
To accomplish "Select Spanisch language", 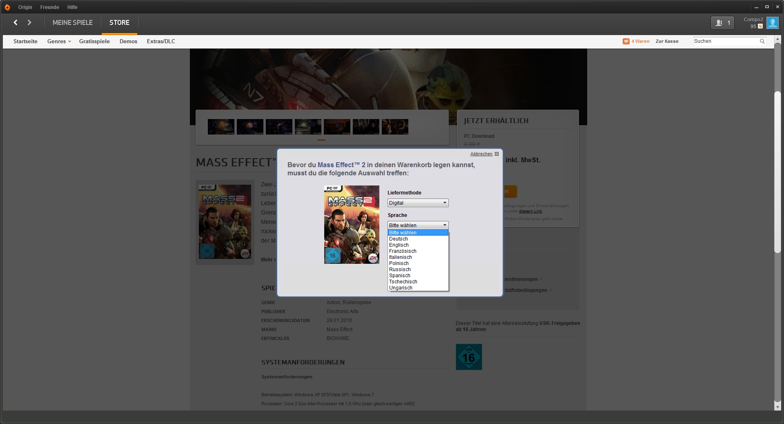I will click(418, 276).
